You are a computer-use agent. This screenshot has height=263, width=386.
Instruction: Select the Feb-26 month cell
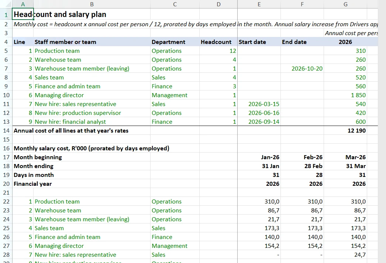302,157
